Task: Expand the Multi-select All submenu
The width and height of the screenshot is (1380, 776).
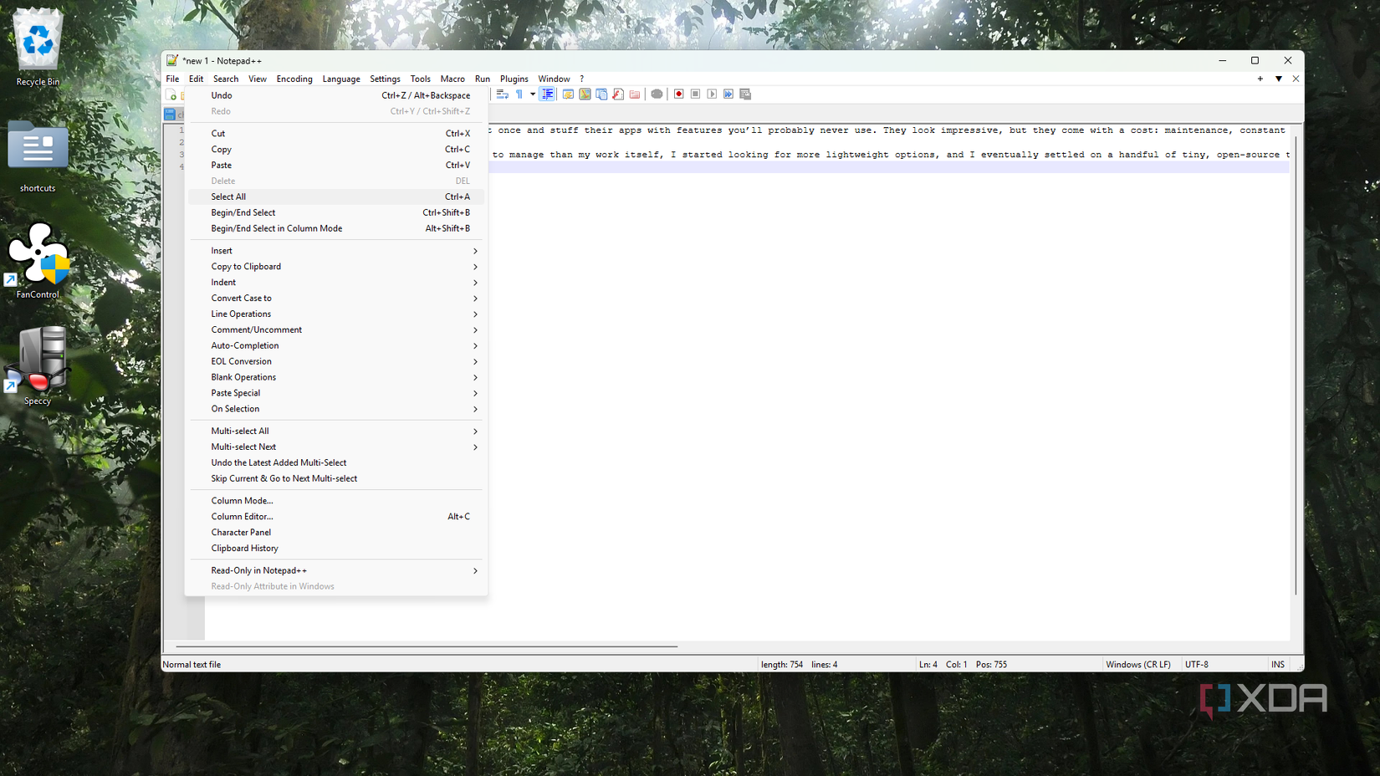Action: click(x=336, y=431)
